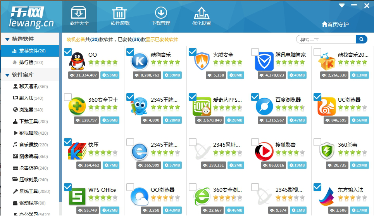Focus the 搜索一下 search field

point(326,39)
